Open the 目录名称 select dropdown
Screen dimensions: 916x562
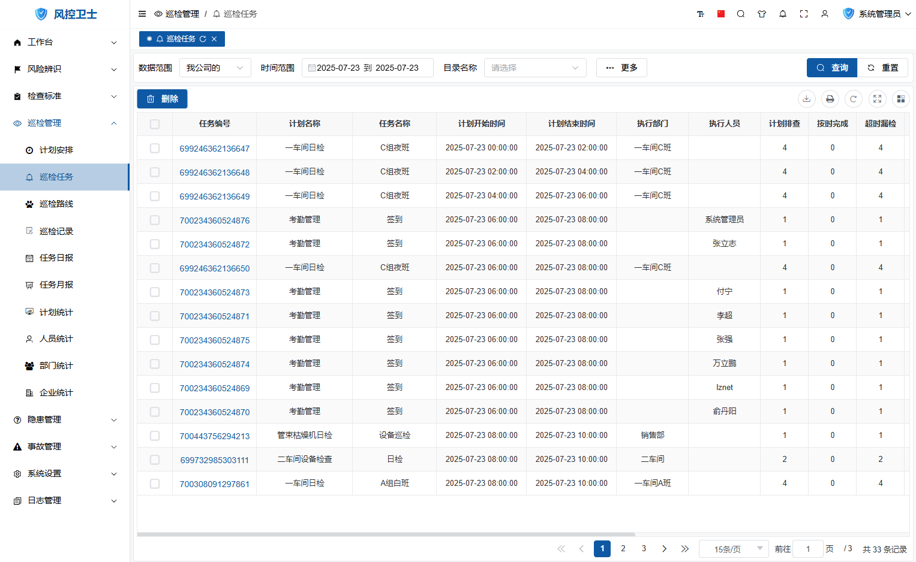(x=534, y=68)
